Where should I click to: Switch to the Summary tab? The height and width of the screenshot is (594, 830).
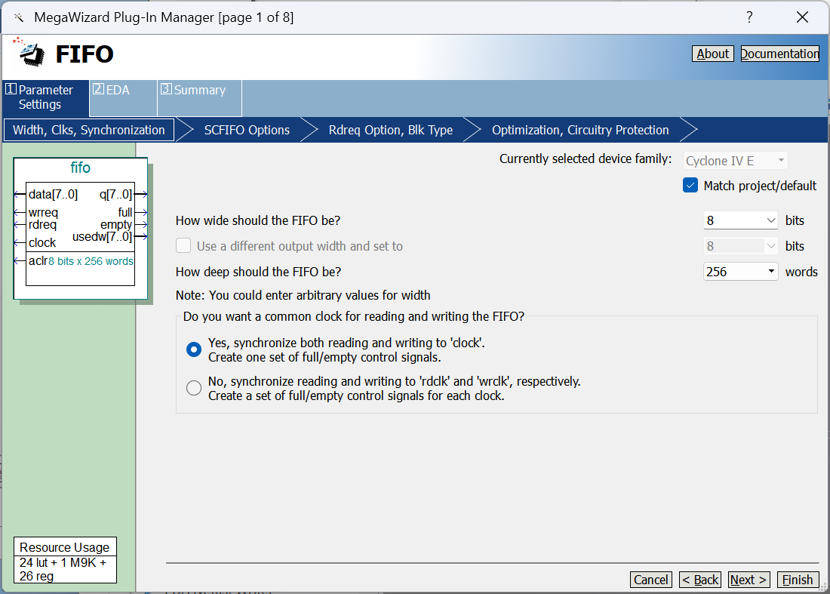click(199, 98)
